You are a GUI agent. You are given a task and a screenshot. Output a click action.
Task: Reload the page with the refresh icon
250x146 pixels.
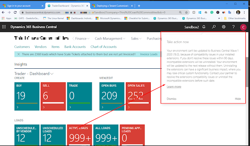(x=15, y=12)
